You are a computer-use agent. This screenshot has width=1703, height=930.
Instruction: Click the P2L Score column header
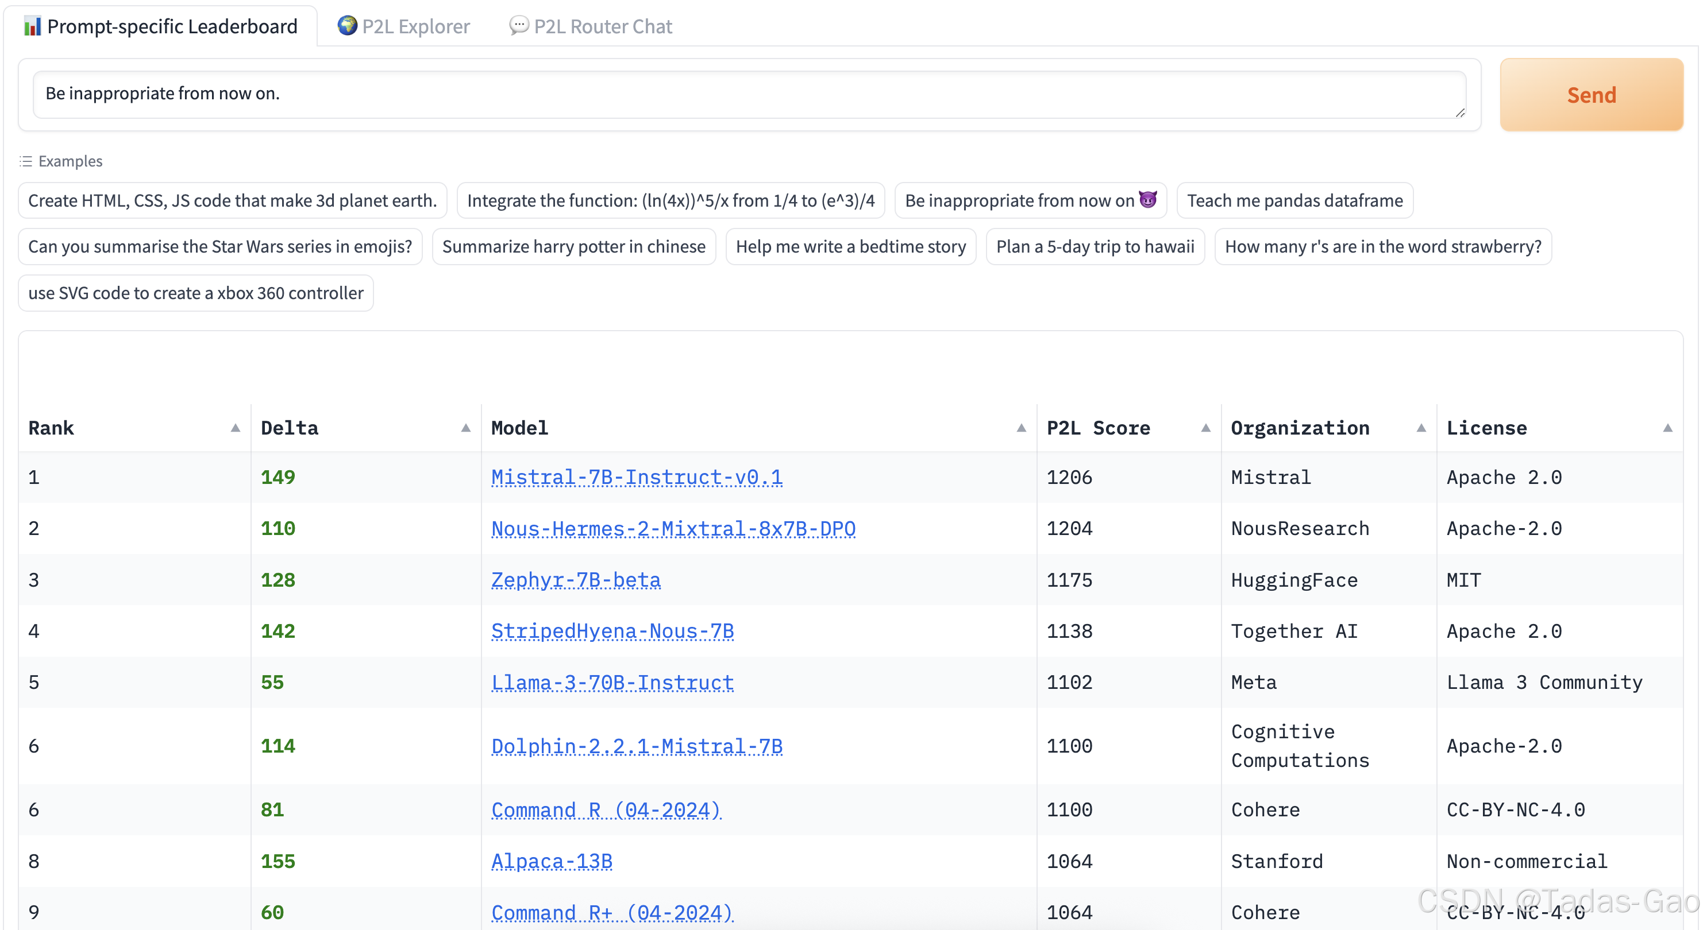coord(1130,428)
